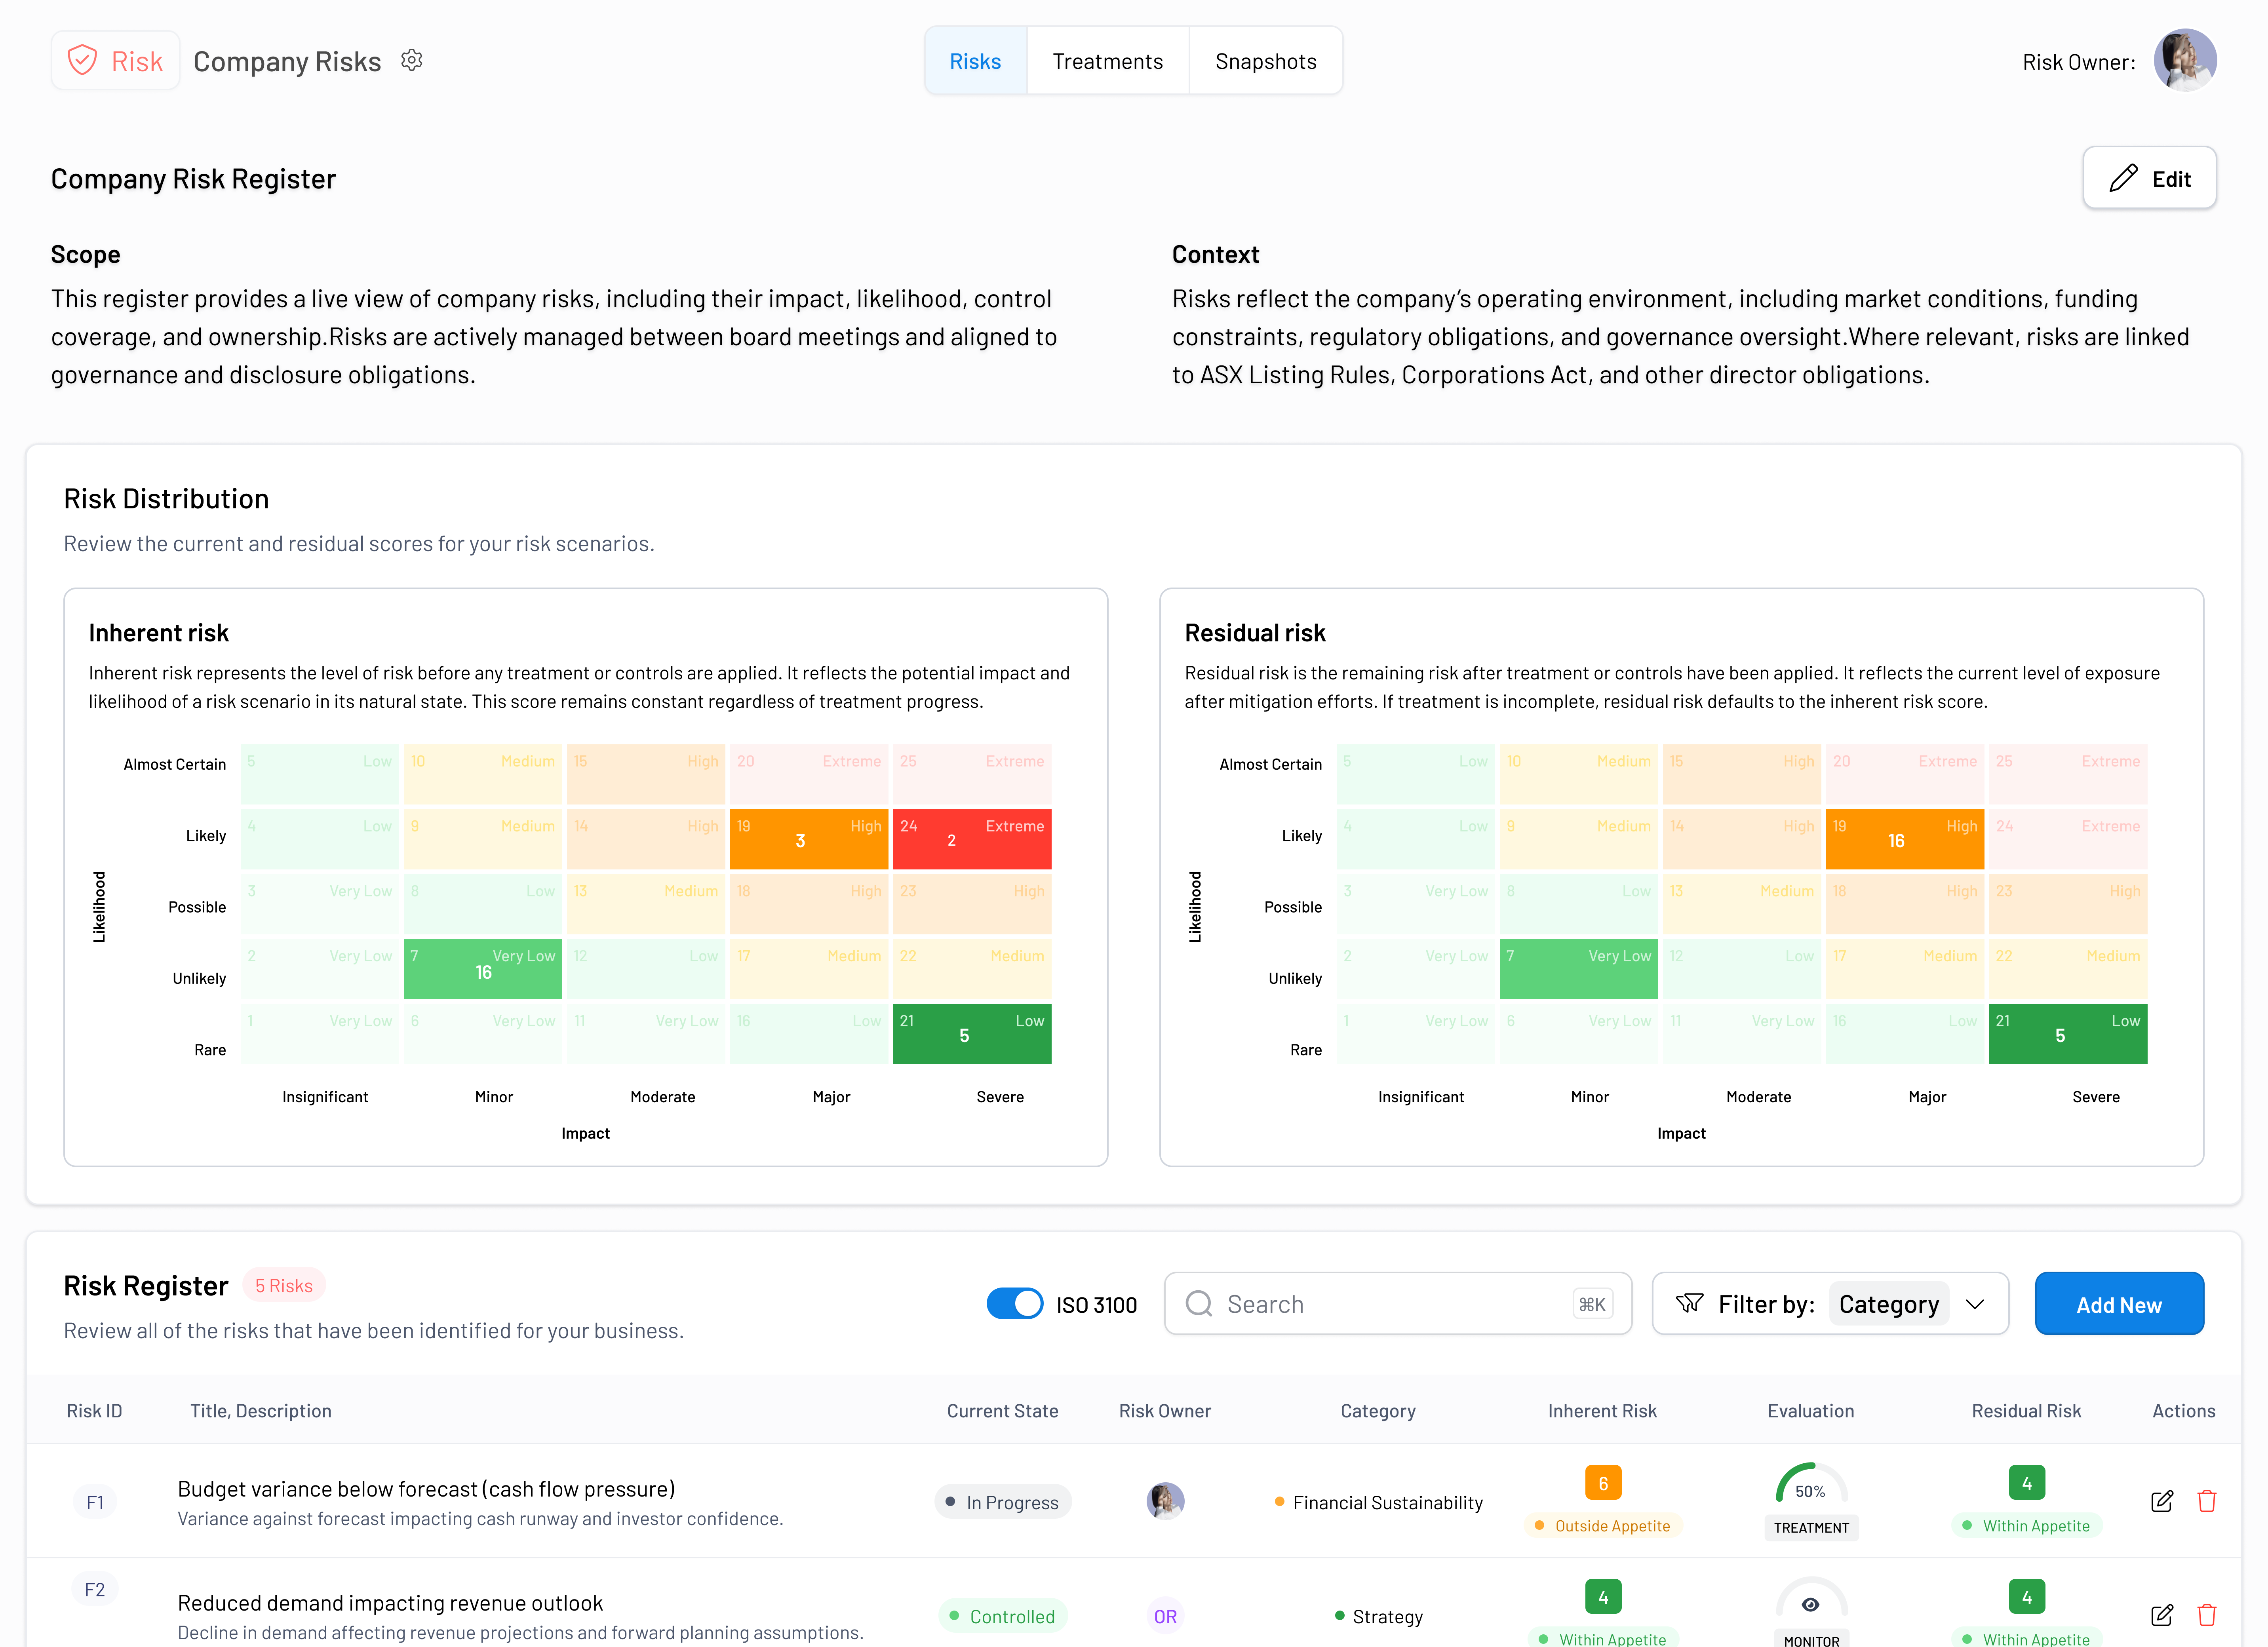Open the Snapshots tab
This screenshot has height=1647, width=2268.
(1266, 60)
